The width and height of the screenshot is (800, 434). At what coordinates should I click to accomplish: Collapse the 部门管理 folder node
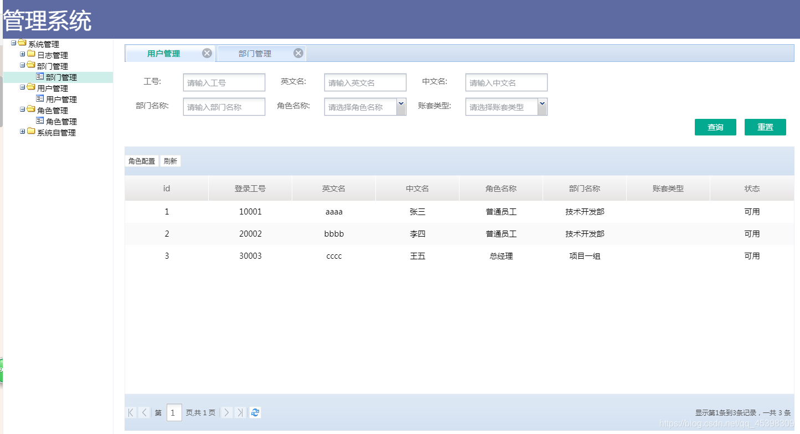click(23, 65)
